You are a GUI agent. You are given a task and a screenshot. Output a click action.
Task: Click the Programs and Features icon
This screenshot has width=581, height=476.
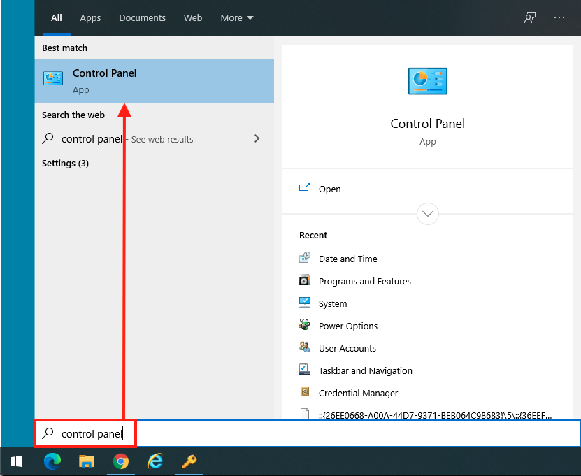click(x=305, y=280)
